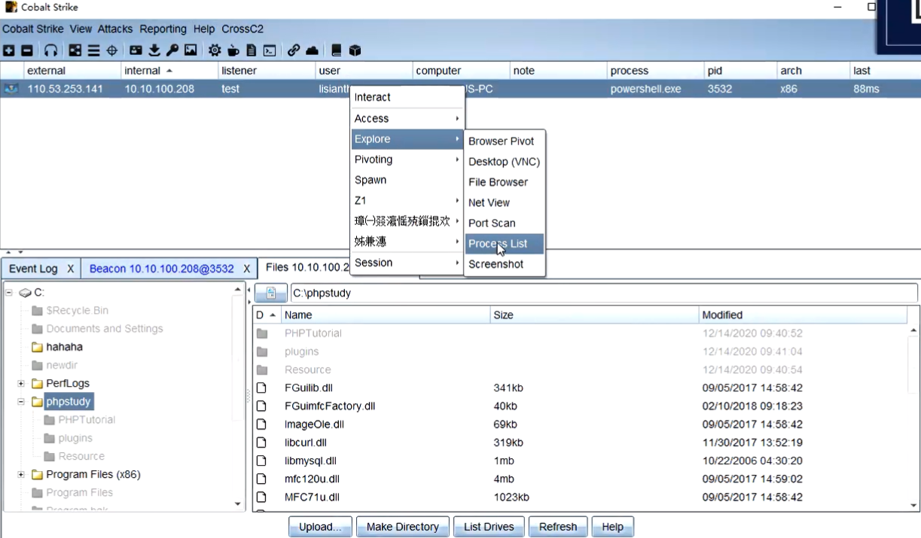Screen dimensions: 921x538
Task: Close the Beacon 10.10.100.208@3532 tab
Action: tap(246, 269)
